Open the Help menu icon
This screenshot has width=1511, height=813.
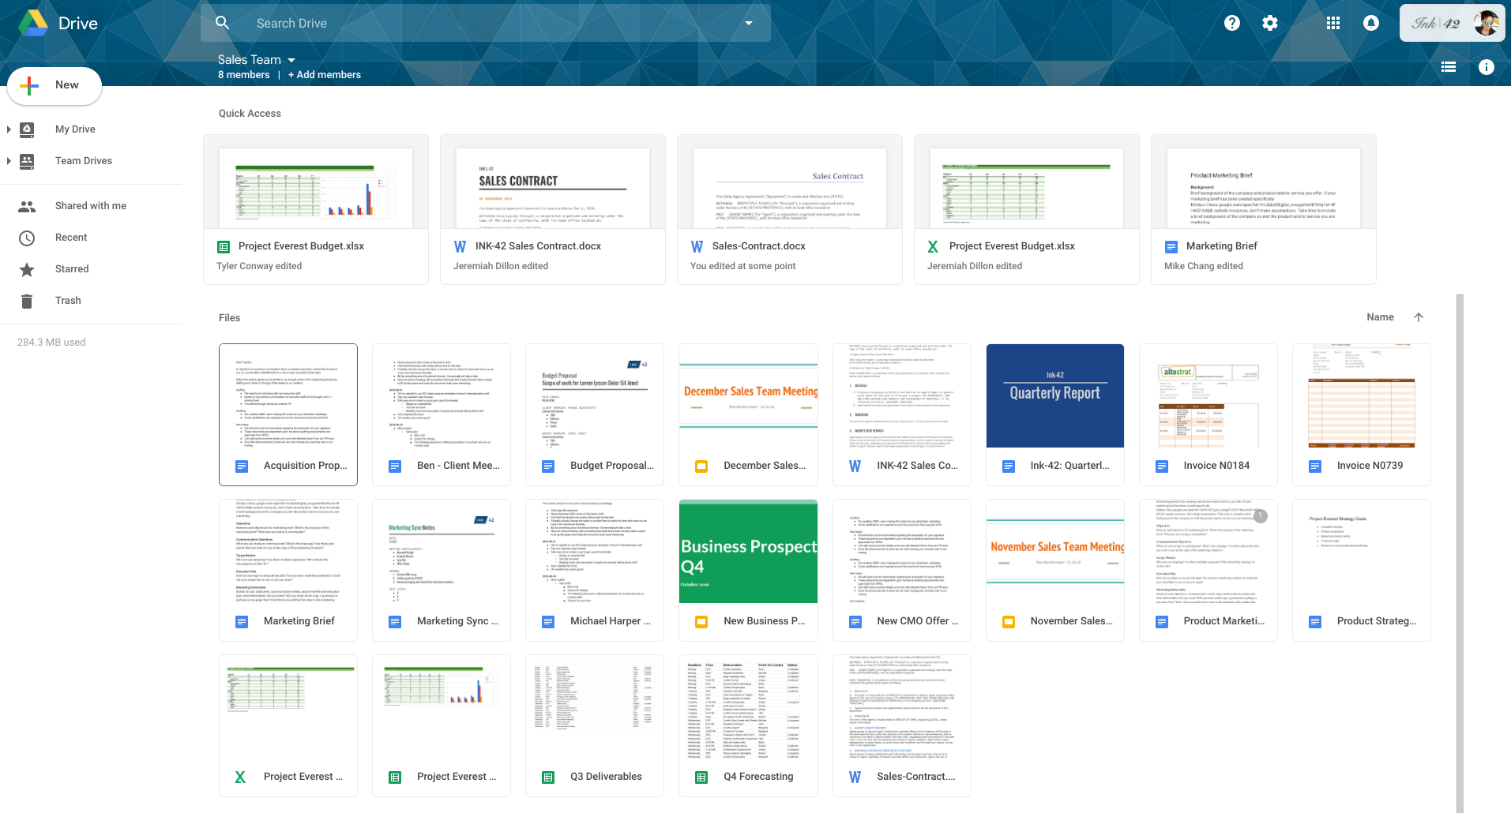tap(1231, 23)
